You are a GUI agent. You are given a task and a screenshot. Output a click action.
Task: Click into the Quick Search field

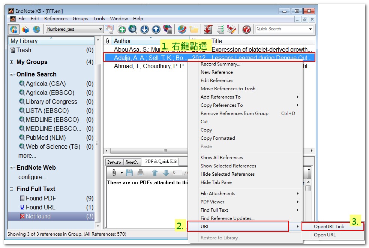(281, 29)
